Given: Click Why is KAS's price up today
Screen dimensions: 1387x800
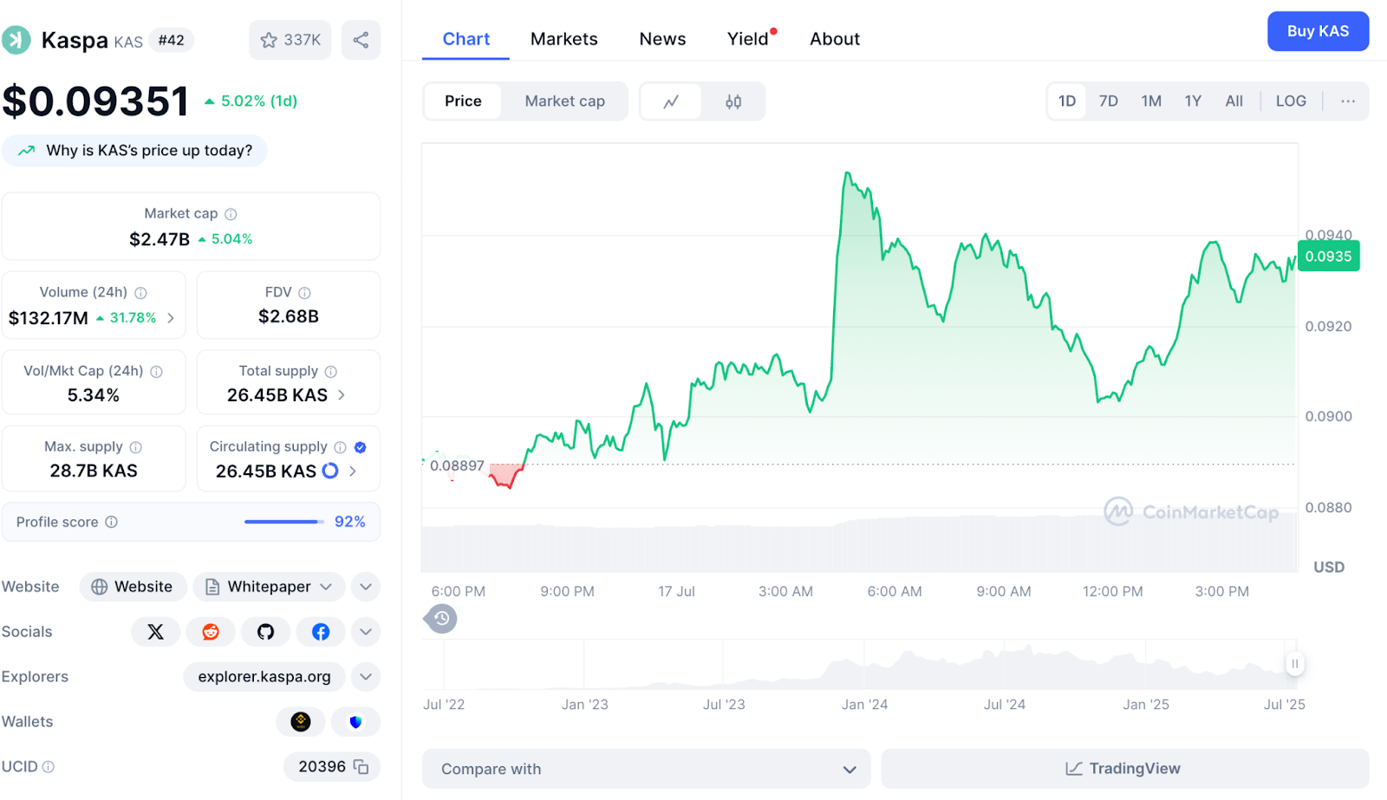Looking at the screenshot, I should pyautogui.click(x=134, y=151).
